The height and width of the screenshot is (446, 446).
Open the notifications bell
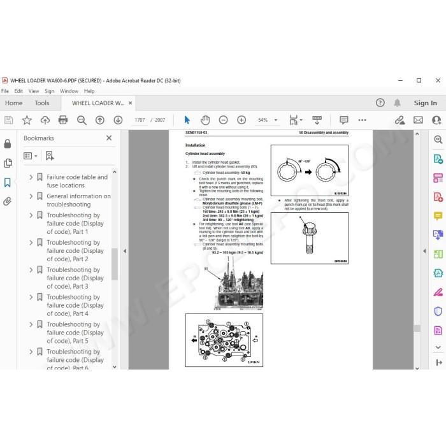[x=398, y=103]
